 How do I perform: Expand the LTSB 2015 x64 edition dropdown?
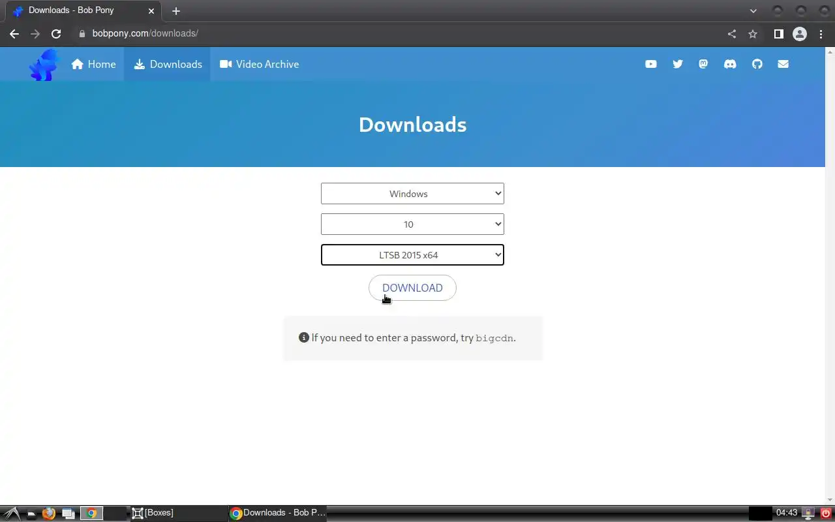tap(412, 255)
